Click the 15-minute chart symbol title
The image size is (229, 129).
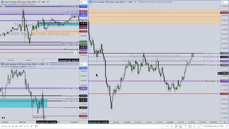[x=24, y=2]
